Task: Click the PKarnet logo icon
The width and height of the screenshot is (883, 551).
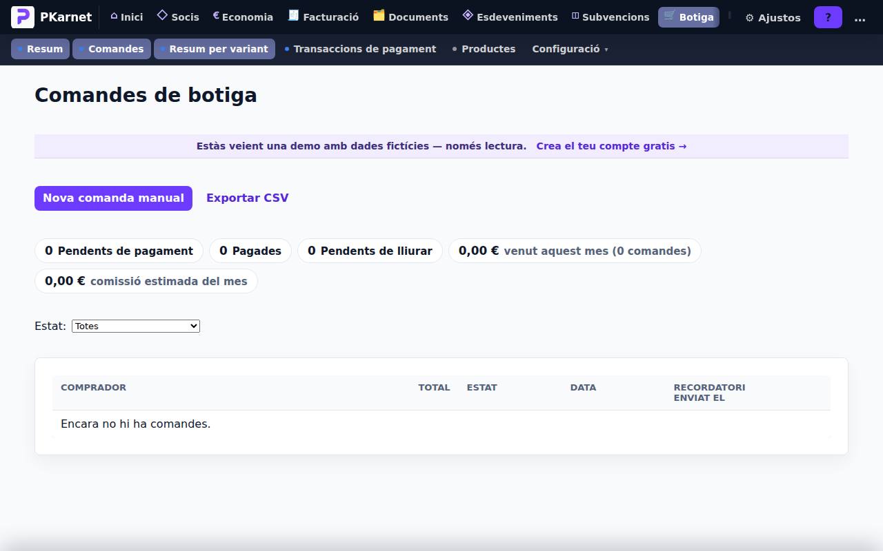Action: coord(23,17)
